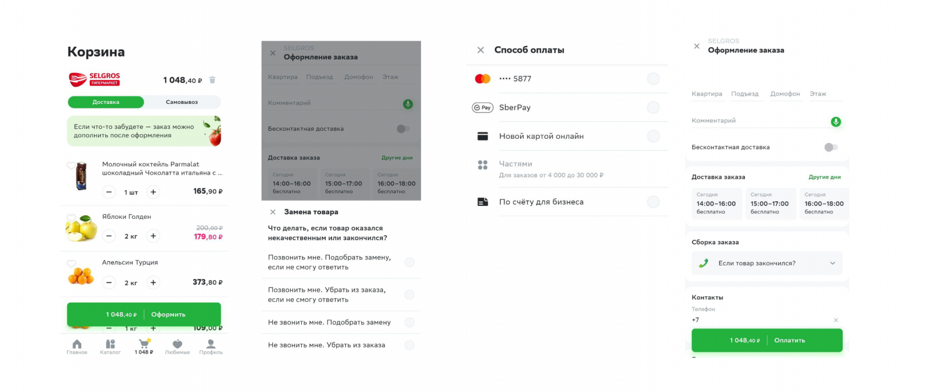The image size is (934, 392).
Task: Close the Замена товара sheet
Action: [x=273, y=212]
